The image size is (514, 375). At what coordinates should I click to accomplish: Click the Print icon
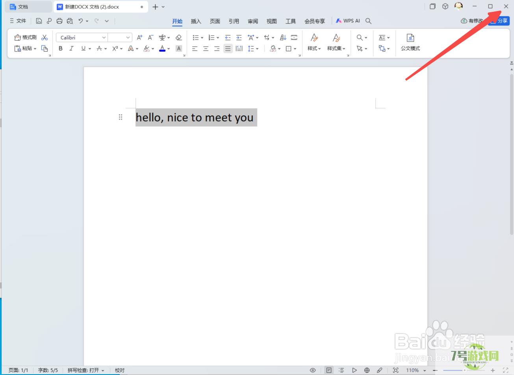point(59,21)
